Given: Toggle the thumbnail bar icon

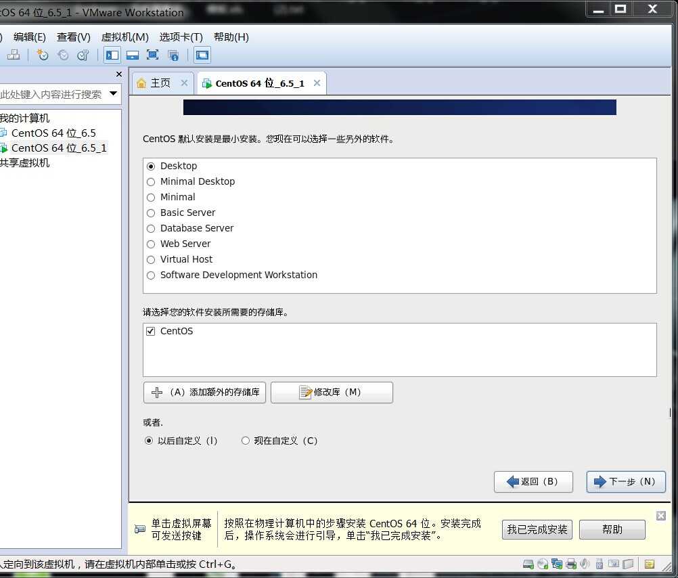Looking at the screenshot, I should tap(133, 55).
